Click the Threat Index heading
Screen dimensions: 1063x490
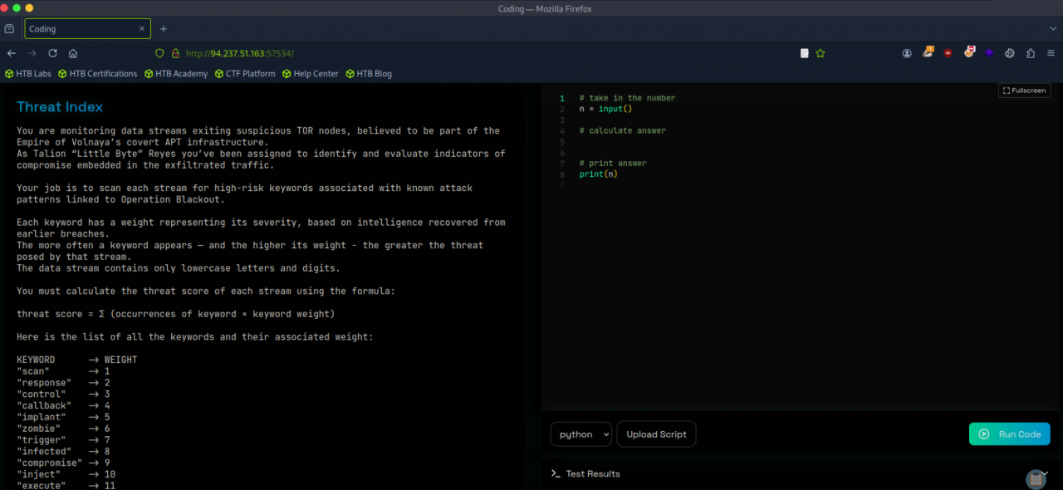pyautogui.click(x=60, y=107)
